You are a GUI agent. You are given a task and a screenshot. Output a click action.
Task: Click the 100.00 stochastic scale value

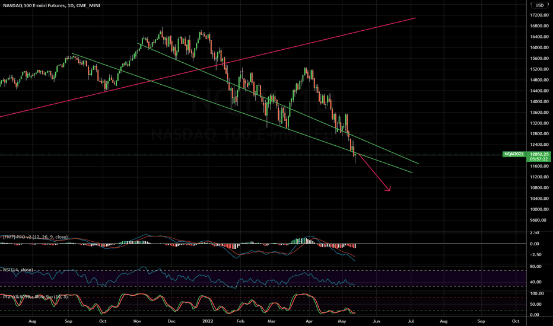537,293
